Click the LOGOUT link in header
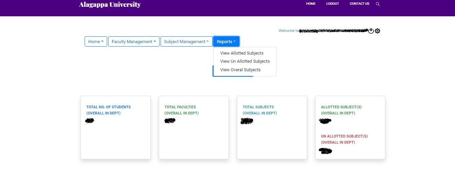 coord(333,4)
